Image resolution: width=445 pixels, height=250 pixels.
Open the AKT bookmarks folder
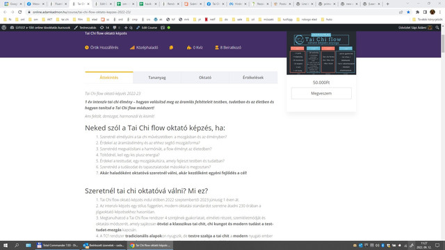[47, 19]
